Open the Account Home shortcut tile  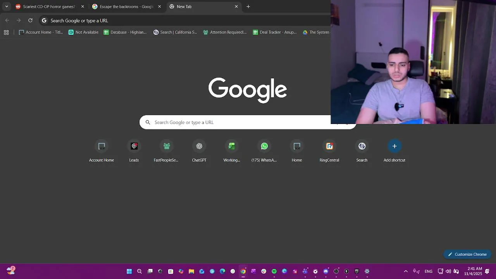click(x=102, y=151)
